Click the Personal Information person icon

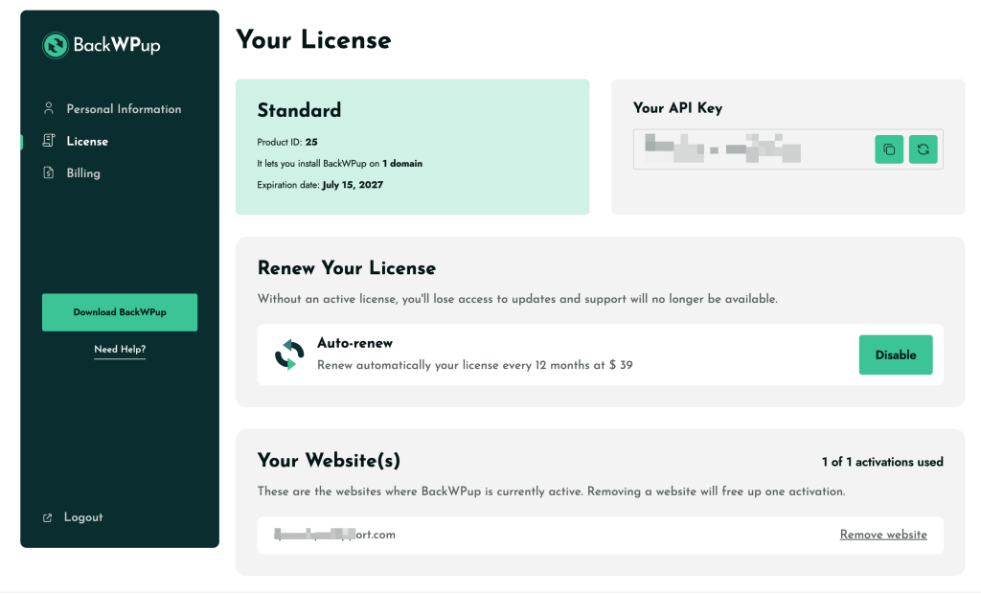pyautogui.click(x=48, y=108)
